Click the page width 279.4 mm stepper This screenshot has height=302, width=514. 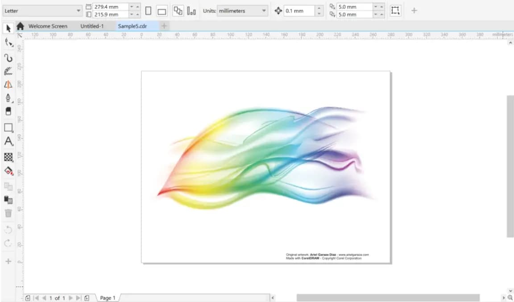click(134, 7)
